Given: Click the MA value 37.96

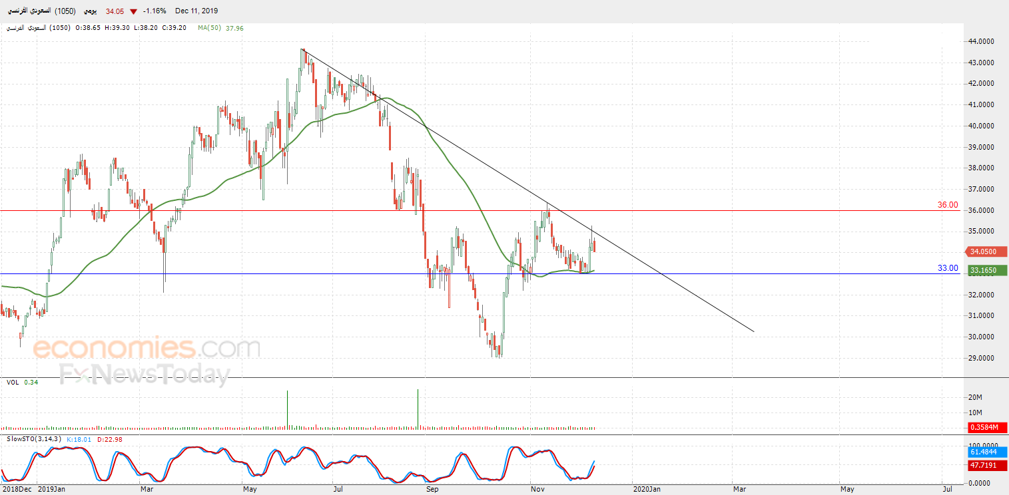Looking at the screenshot, I should pyautogui.click(x=234, y=28).
